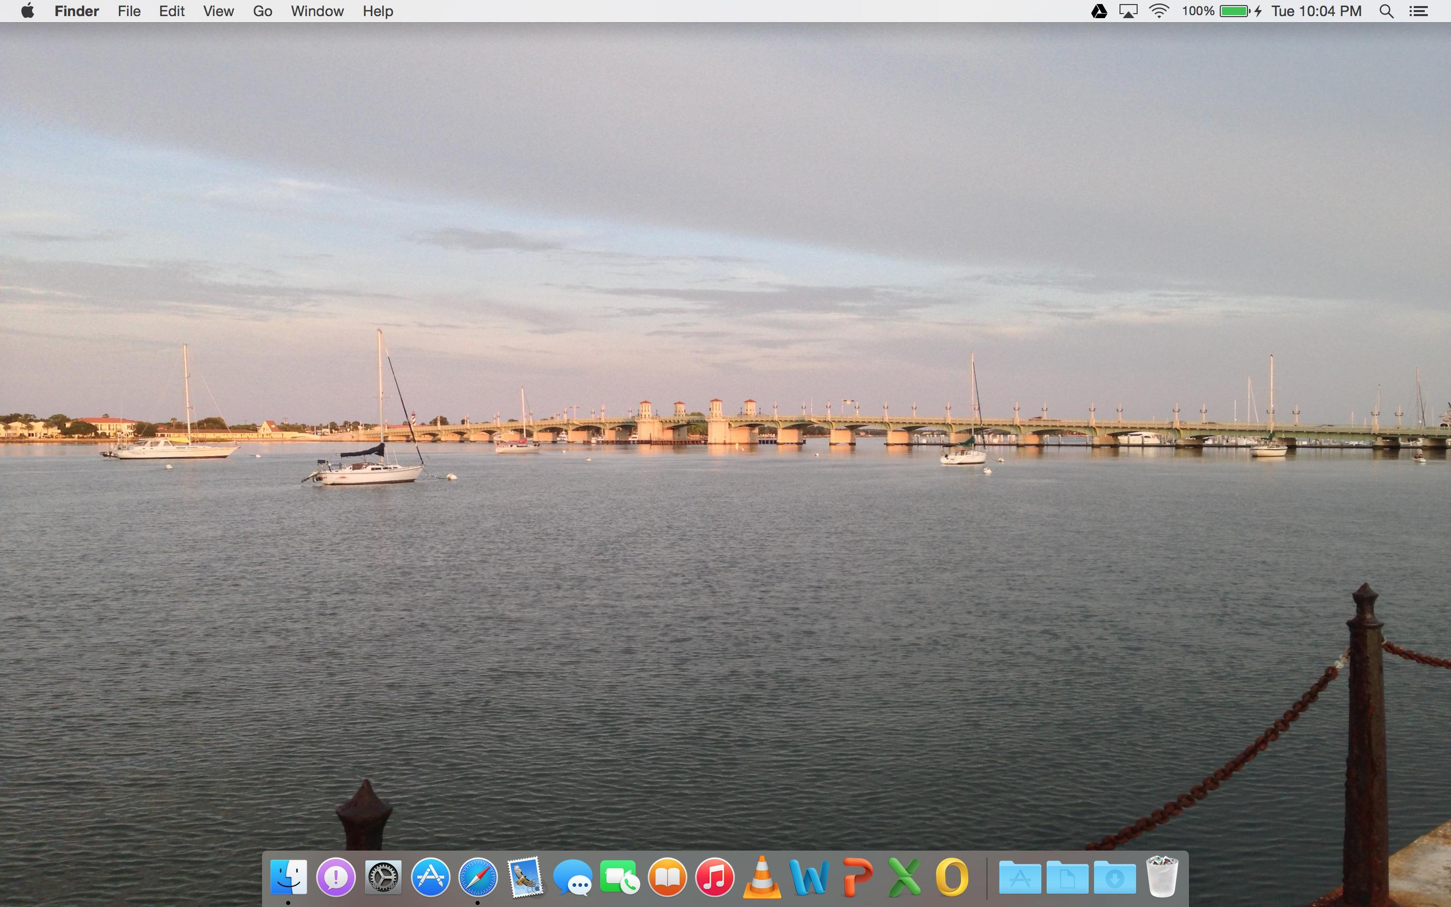Open Mail stamp icon in Dock
Viewport: 1451px width, 907px height.
coord(526,877)
